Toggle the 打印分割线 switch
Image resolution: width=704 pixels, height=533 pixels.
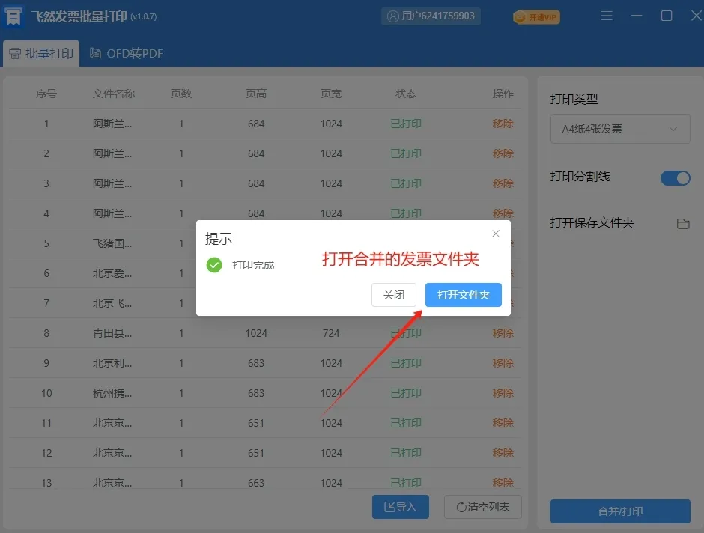coord(675,178)
